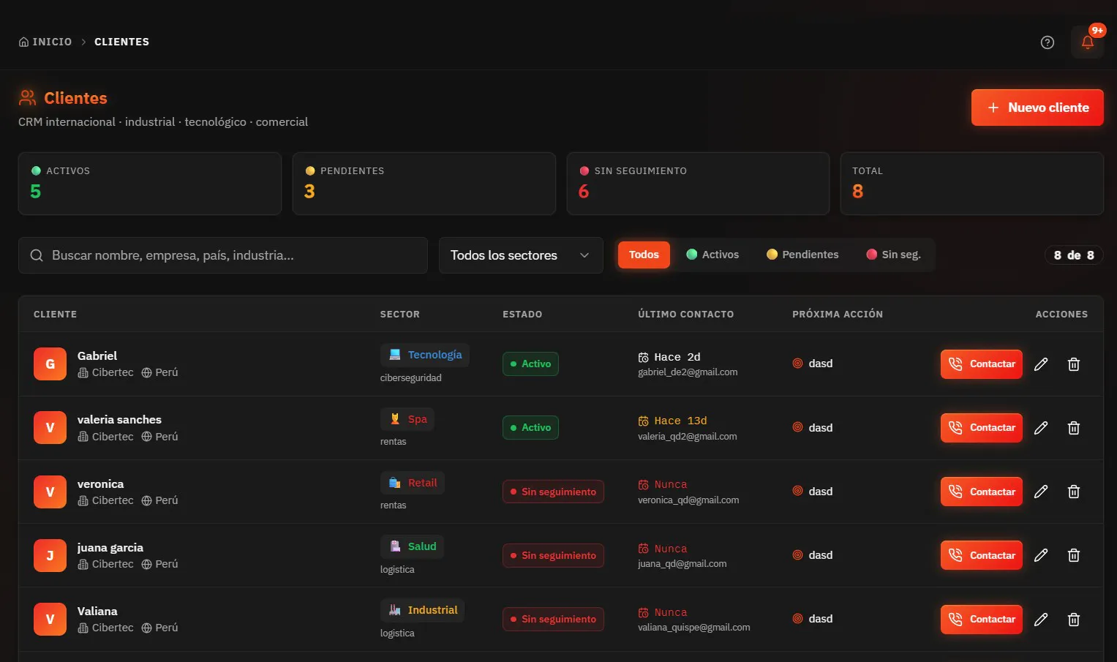Contact Gabriel via the Contactar button

(x=982, y=364)
